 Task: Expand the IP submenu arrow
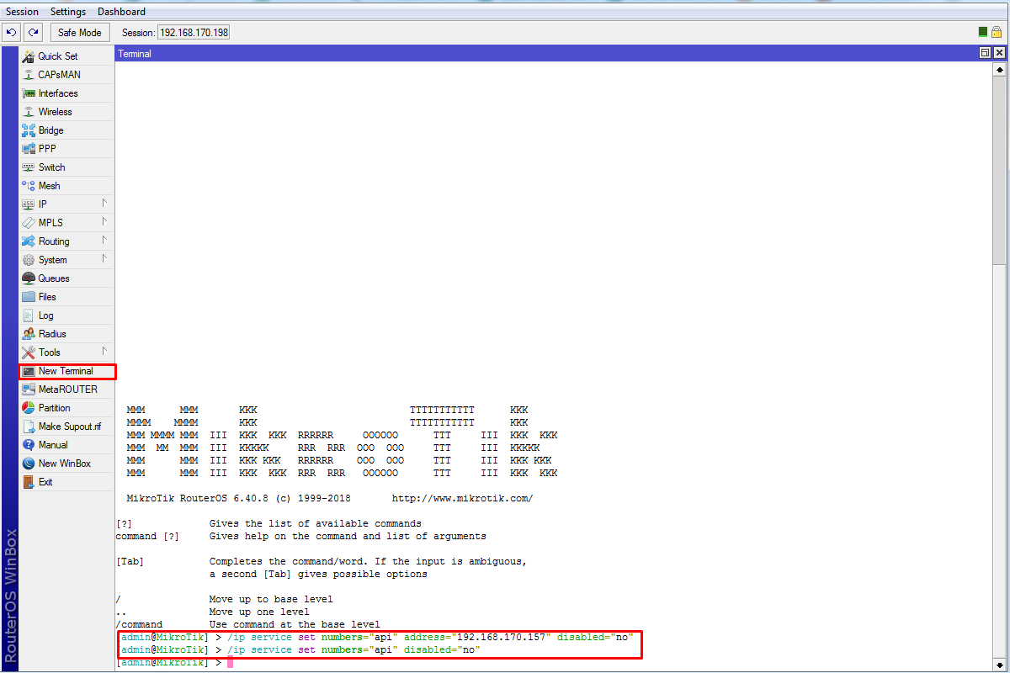104,204
